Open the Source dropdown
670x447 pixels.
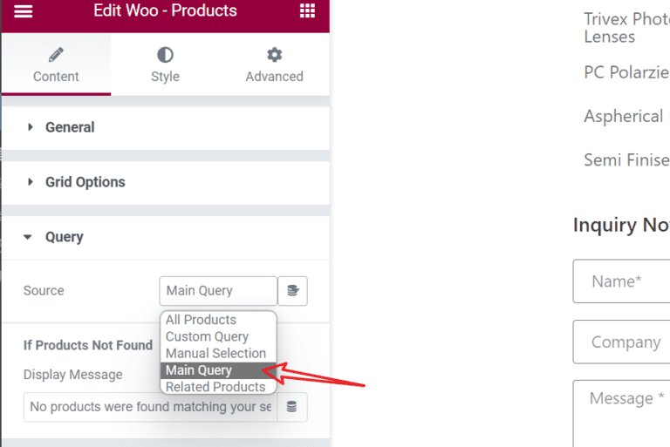(218, 291)
